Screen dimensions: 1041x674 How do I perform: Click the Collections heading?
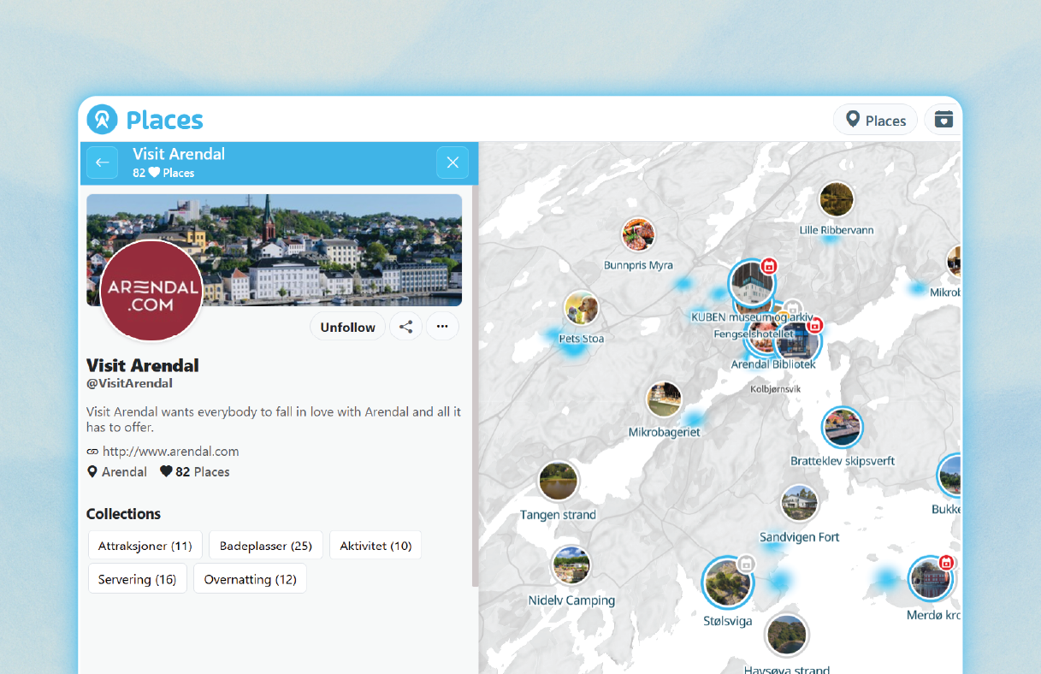pyautogui.click(x=123, y=514)
